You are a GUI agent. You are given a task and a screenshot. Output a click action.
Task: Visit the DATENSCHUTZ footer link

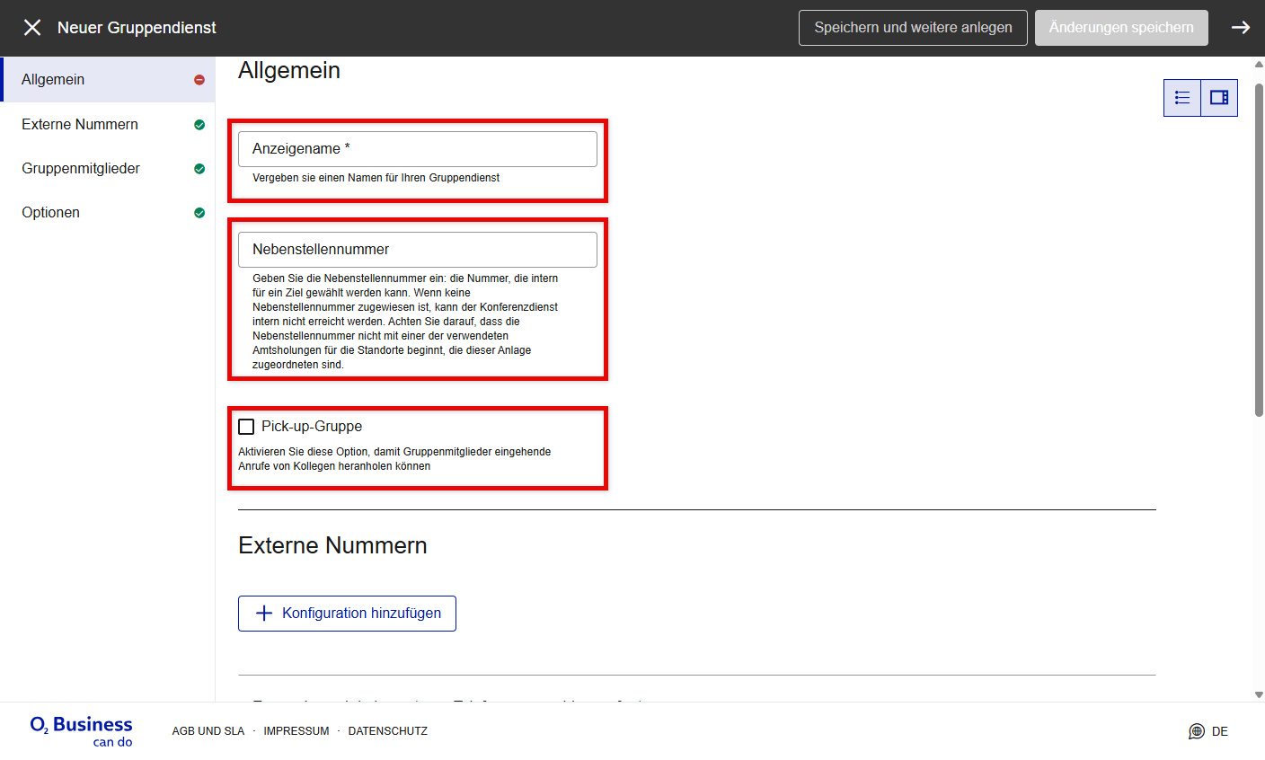[x=388, y=731]
